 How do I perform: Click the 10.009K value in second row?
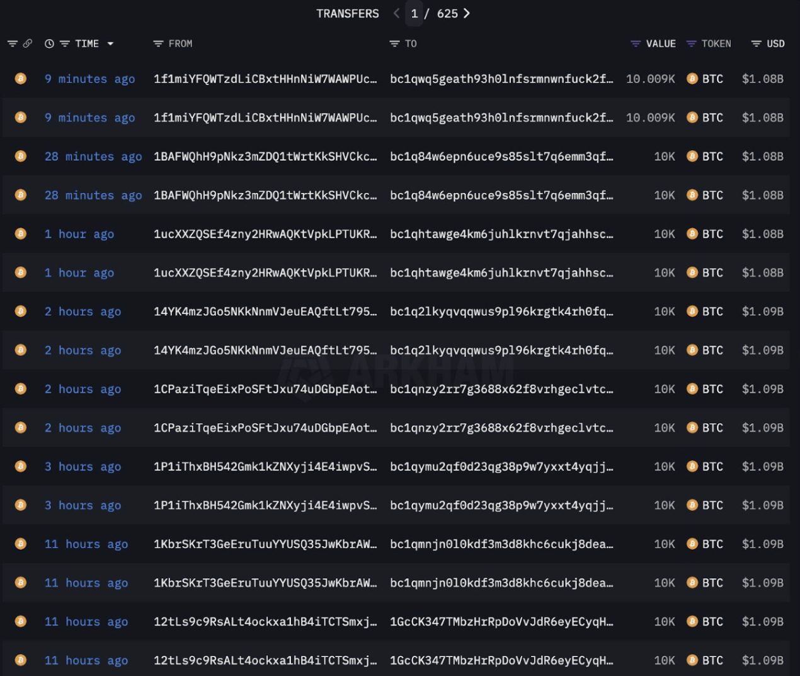(651, 117)
